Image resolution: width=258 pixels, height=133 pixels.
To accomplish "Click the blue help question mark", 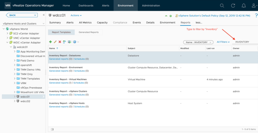I will click(256, 16).
